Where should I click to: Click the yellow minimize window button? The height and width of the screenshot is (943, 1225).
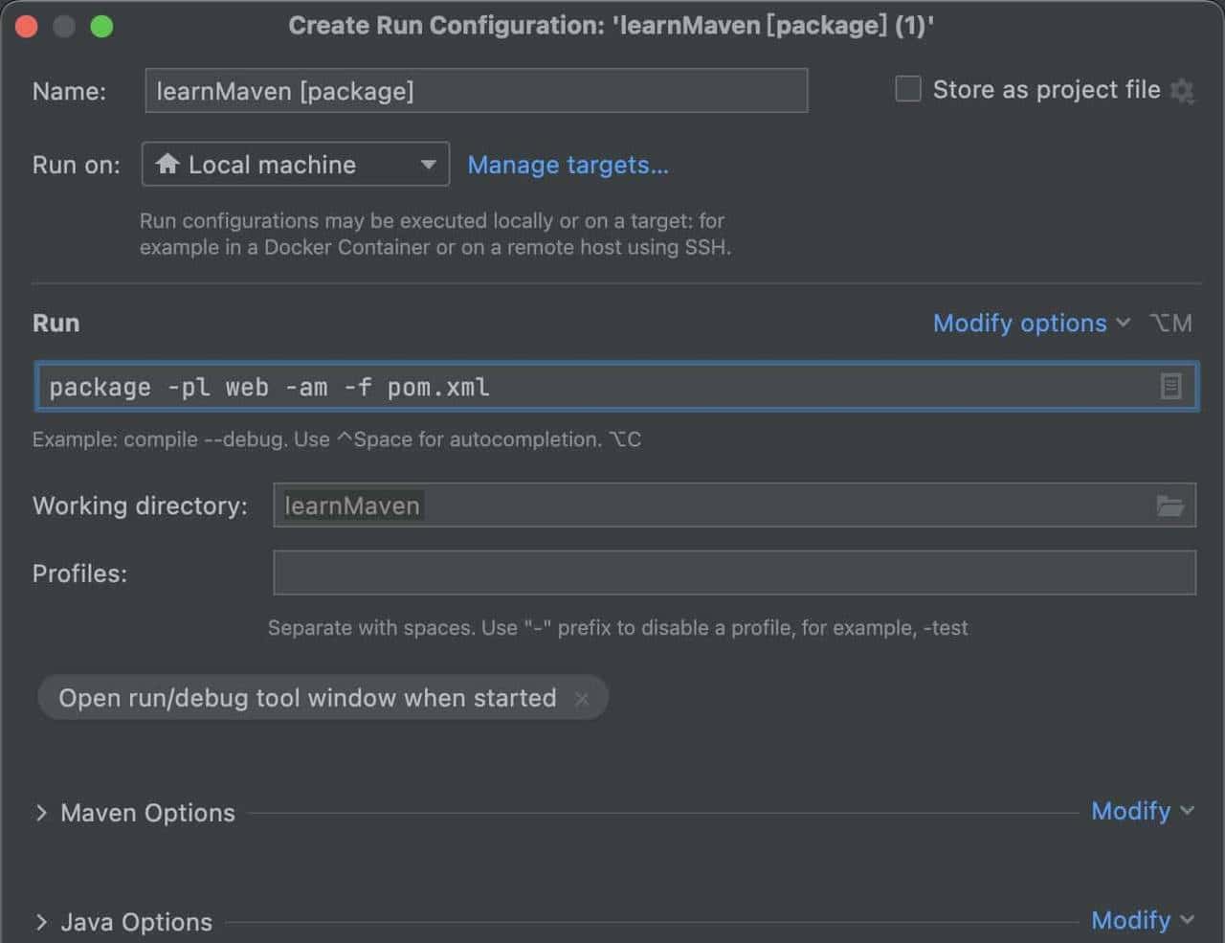(x=64, y=27)
